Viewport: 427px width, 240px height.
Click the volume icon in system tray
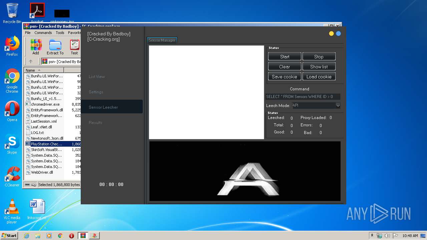click(387, 236)
